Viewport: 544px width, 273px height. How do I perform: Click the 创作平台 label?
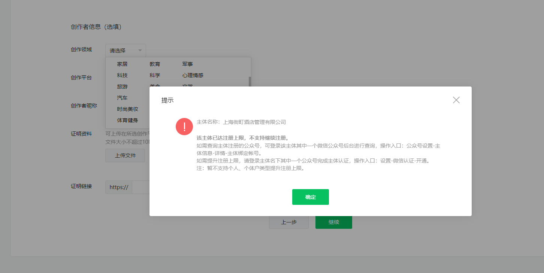click(x=81, y=78)
